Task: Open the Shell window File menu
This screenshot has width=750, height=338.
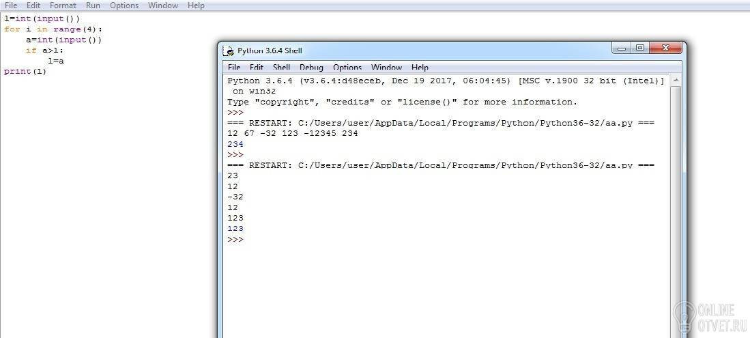Action: (234, 67)
